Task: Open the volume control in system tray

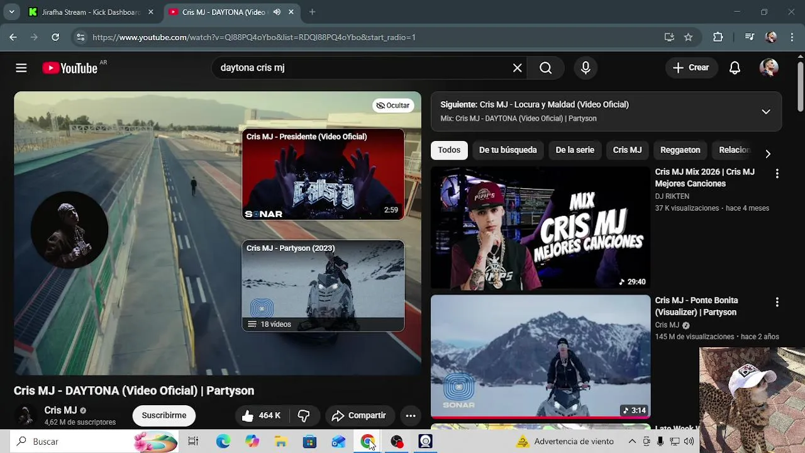Action: [689, 442]
